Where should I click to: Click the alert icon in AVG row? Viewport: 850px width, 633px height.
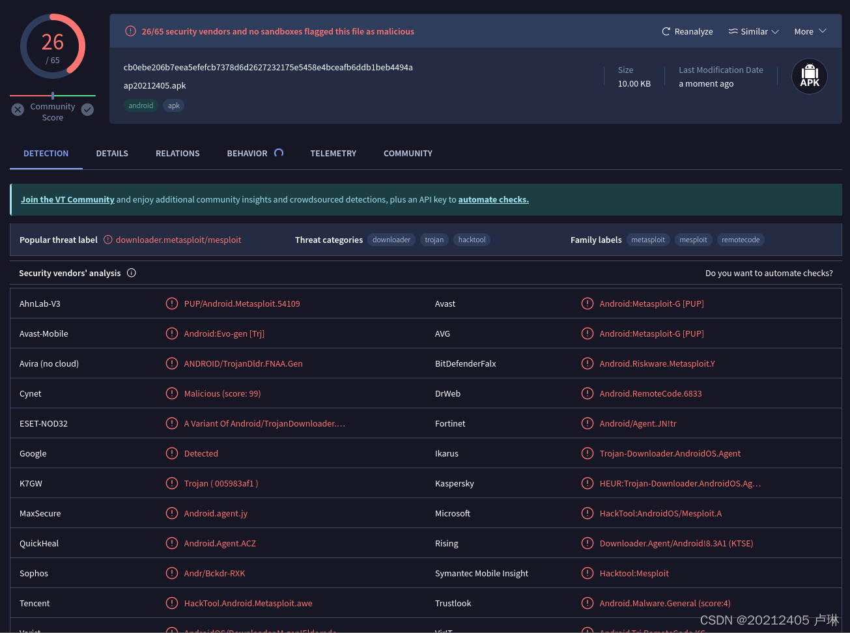coord(588,333)
